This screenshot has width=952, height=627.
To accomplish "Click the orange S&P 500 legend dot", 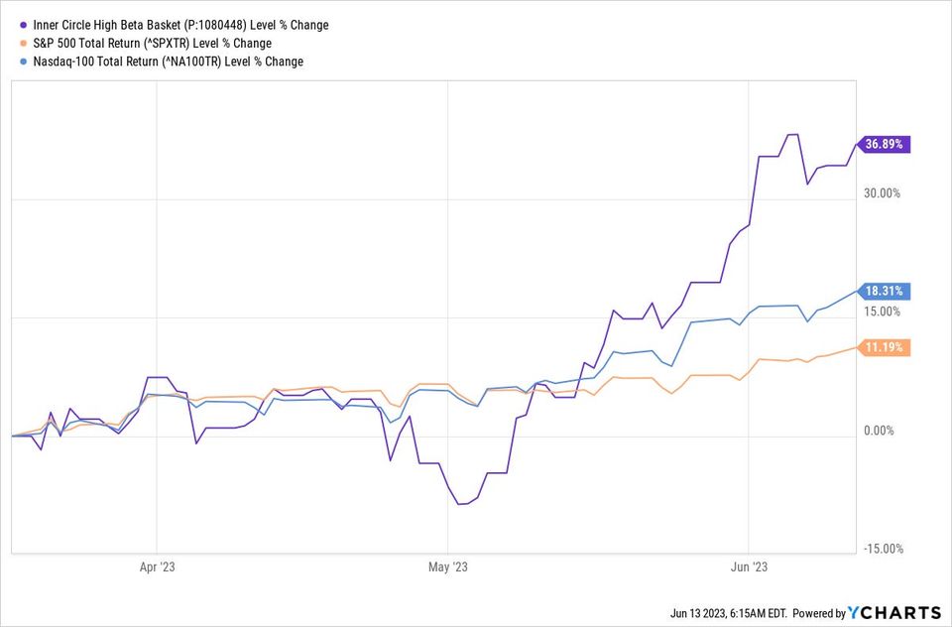I will 23,44.
